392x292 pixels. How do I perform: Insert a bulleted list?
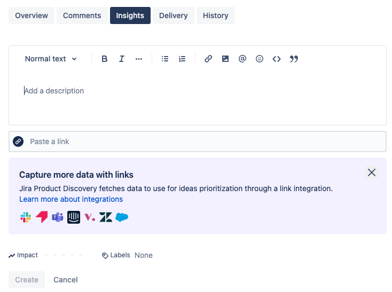pyautogui.click(x=164, y=59)
